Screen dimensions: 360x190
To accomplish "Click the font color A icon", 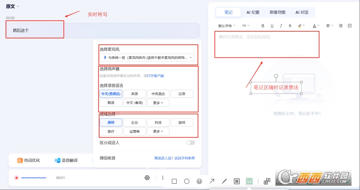I will [314, 26].
